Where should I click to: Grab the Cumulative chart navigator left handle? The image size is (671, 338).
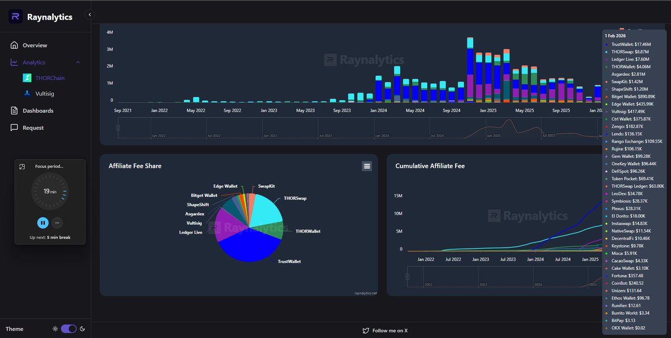[407, 276]
